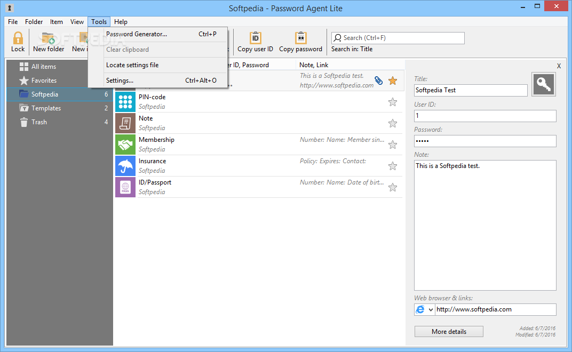Close the open Tools menu
The height and width of the screenshot is (352, 572).
(x=99, y=22)
